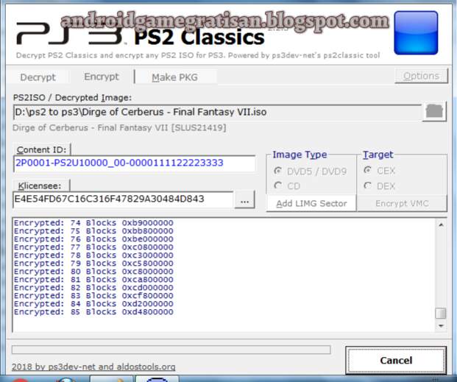Viewport: 457px width, 382px height.
Task: Click log line 'Encrypted: 81 Blocks 0xca800000'
Action: pyautogui.click(x=93, y=280)
